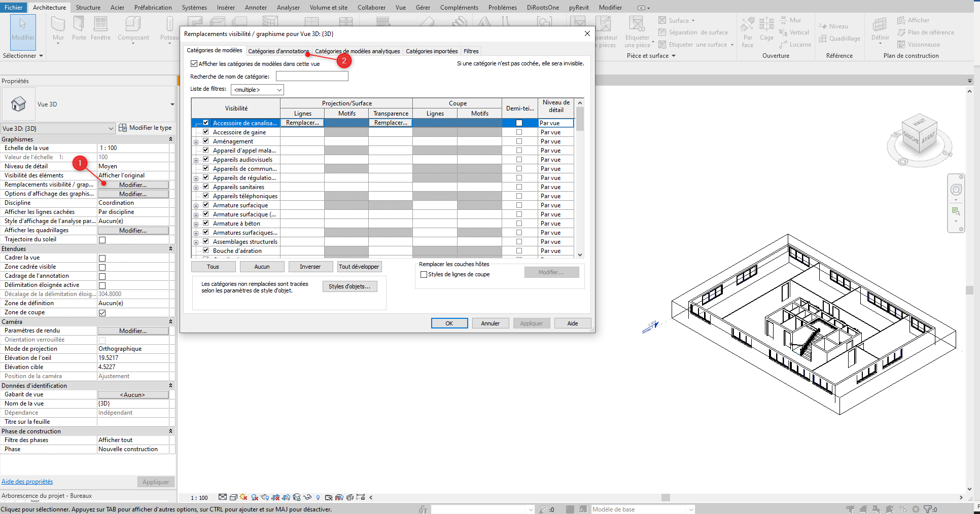Expand the Appareils audiovisuels row
Image resolution: width=980 pixels, height=514 pixels.
196,160
